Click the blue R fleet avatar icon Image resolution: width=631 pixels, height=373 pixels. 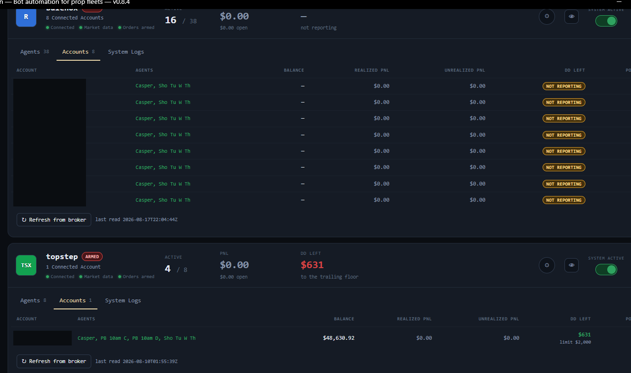tap(26, 17)
